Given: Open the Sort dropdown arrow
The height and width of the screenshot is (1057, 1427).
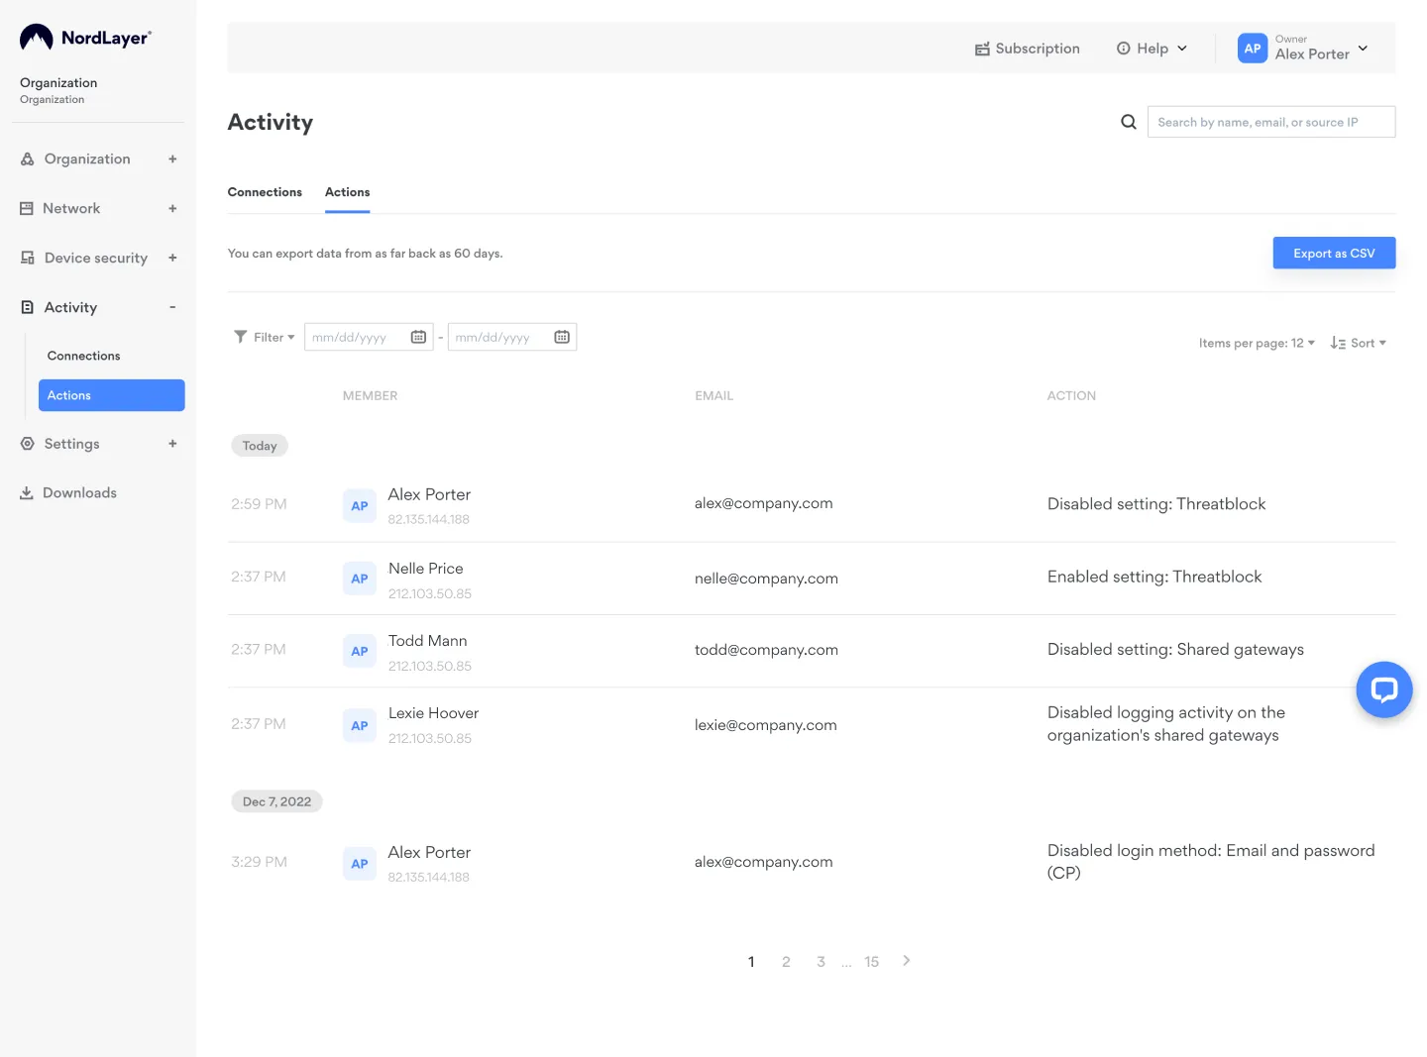Looking at the screenshot, I should (x=1382, y=343).
